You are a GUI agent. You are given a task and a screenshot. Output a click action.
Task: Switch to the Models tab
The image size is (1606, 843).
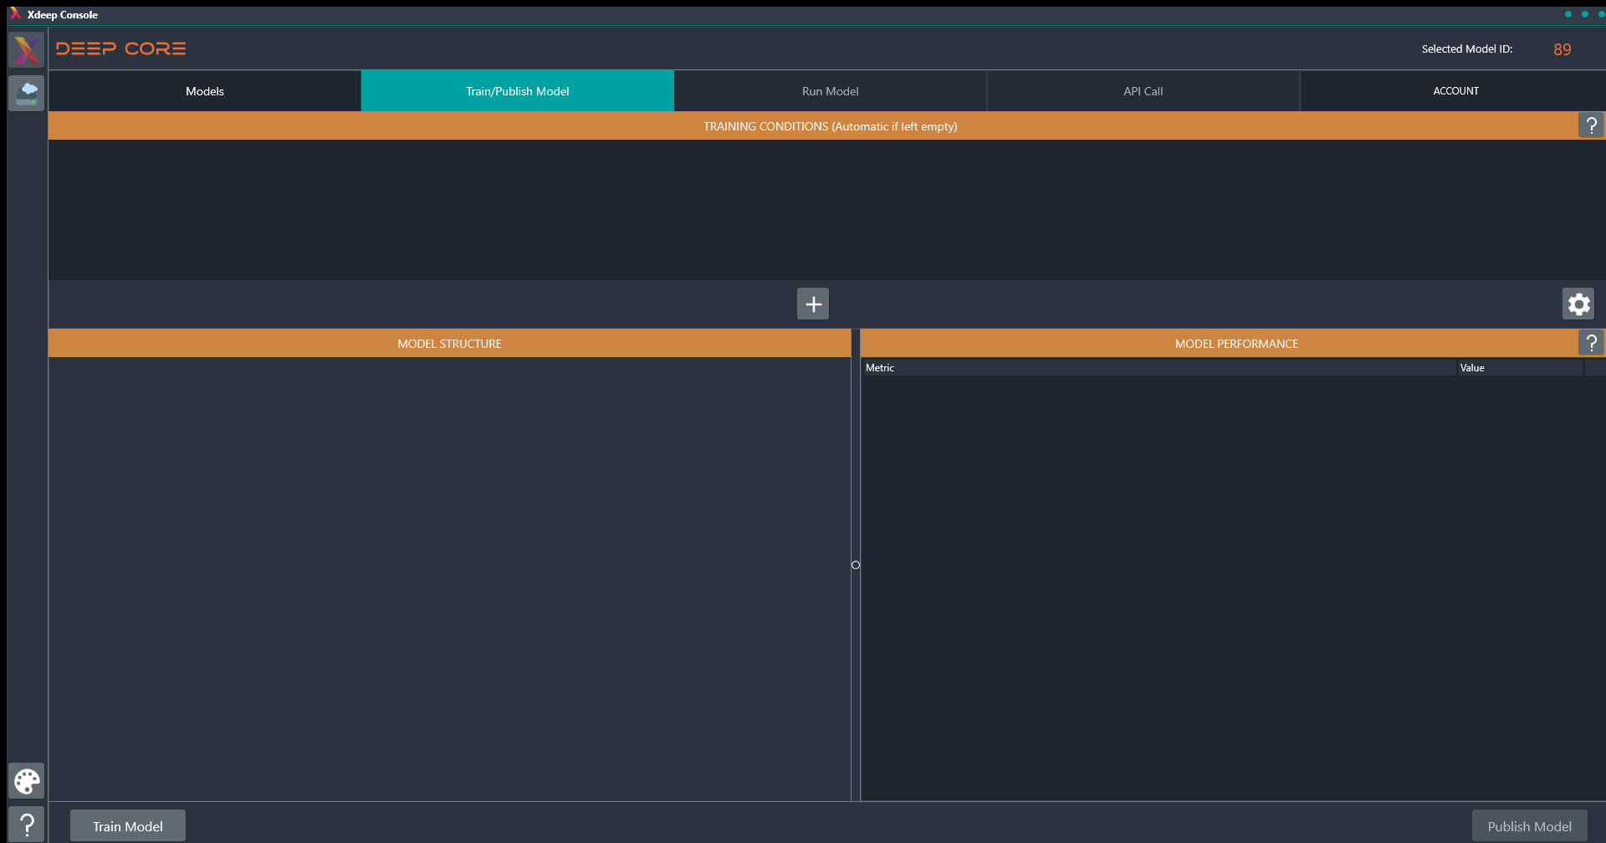click(x=205, y=91)
